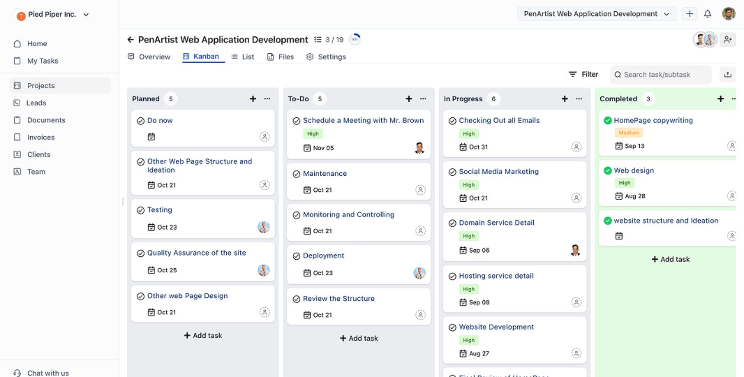Viewport: 744px width, 377px height.
Task: Check off the Deployment task circle
Action: coord(296,256)
